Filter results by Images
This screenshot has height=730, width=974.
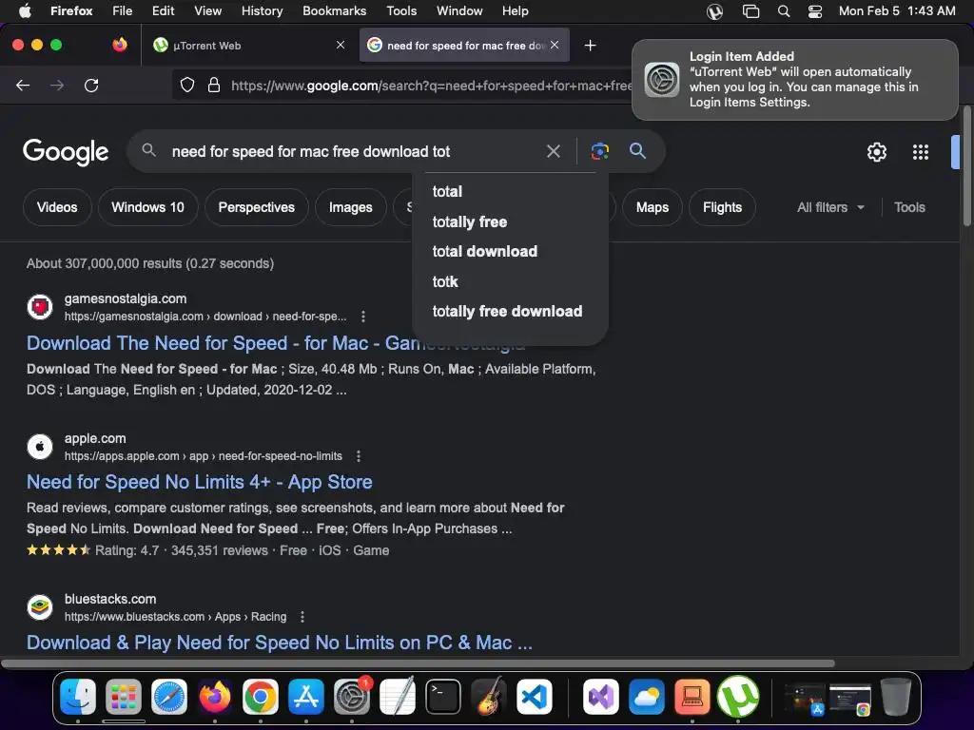pyautogui.click(x=350, y=207)
